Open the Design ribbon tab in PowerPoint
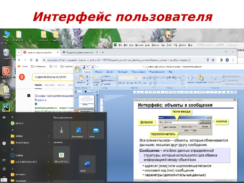Viewport: 244px width, 183px height. tap(110, 72)
